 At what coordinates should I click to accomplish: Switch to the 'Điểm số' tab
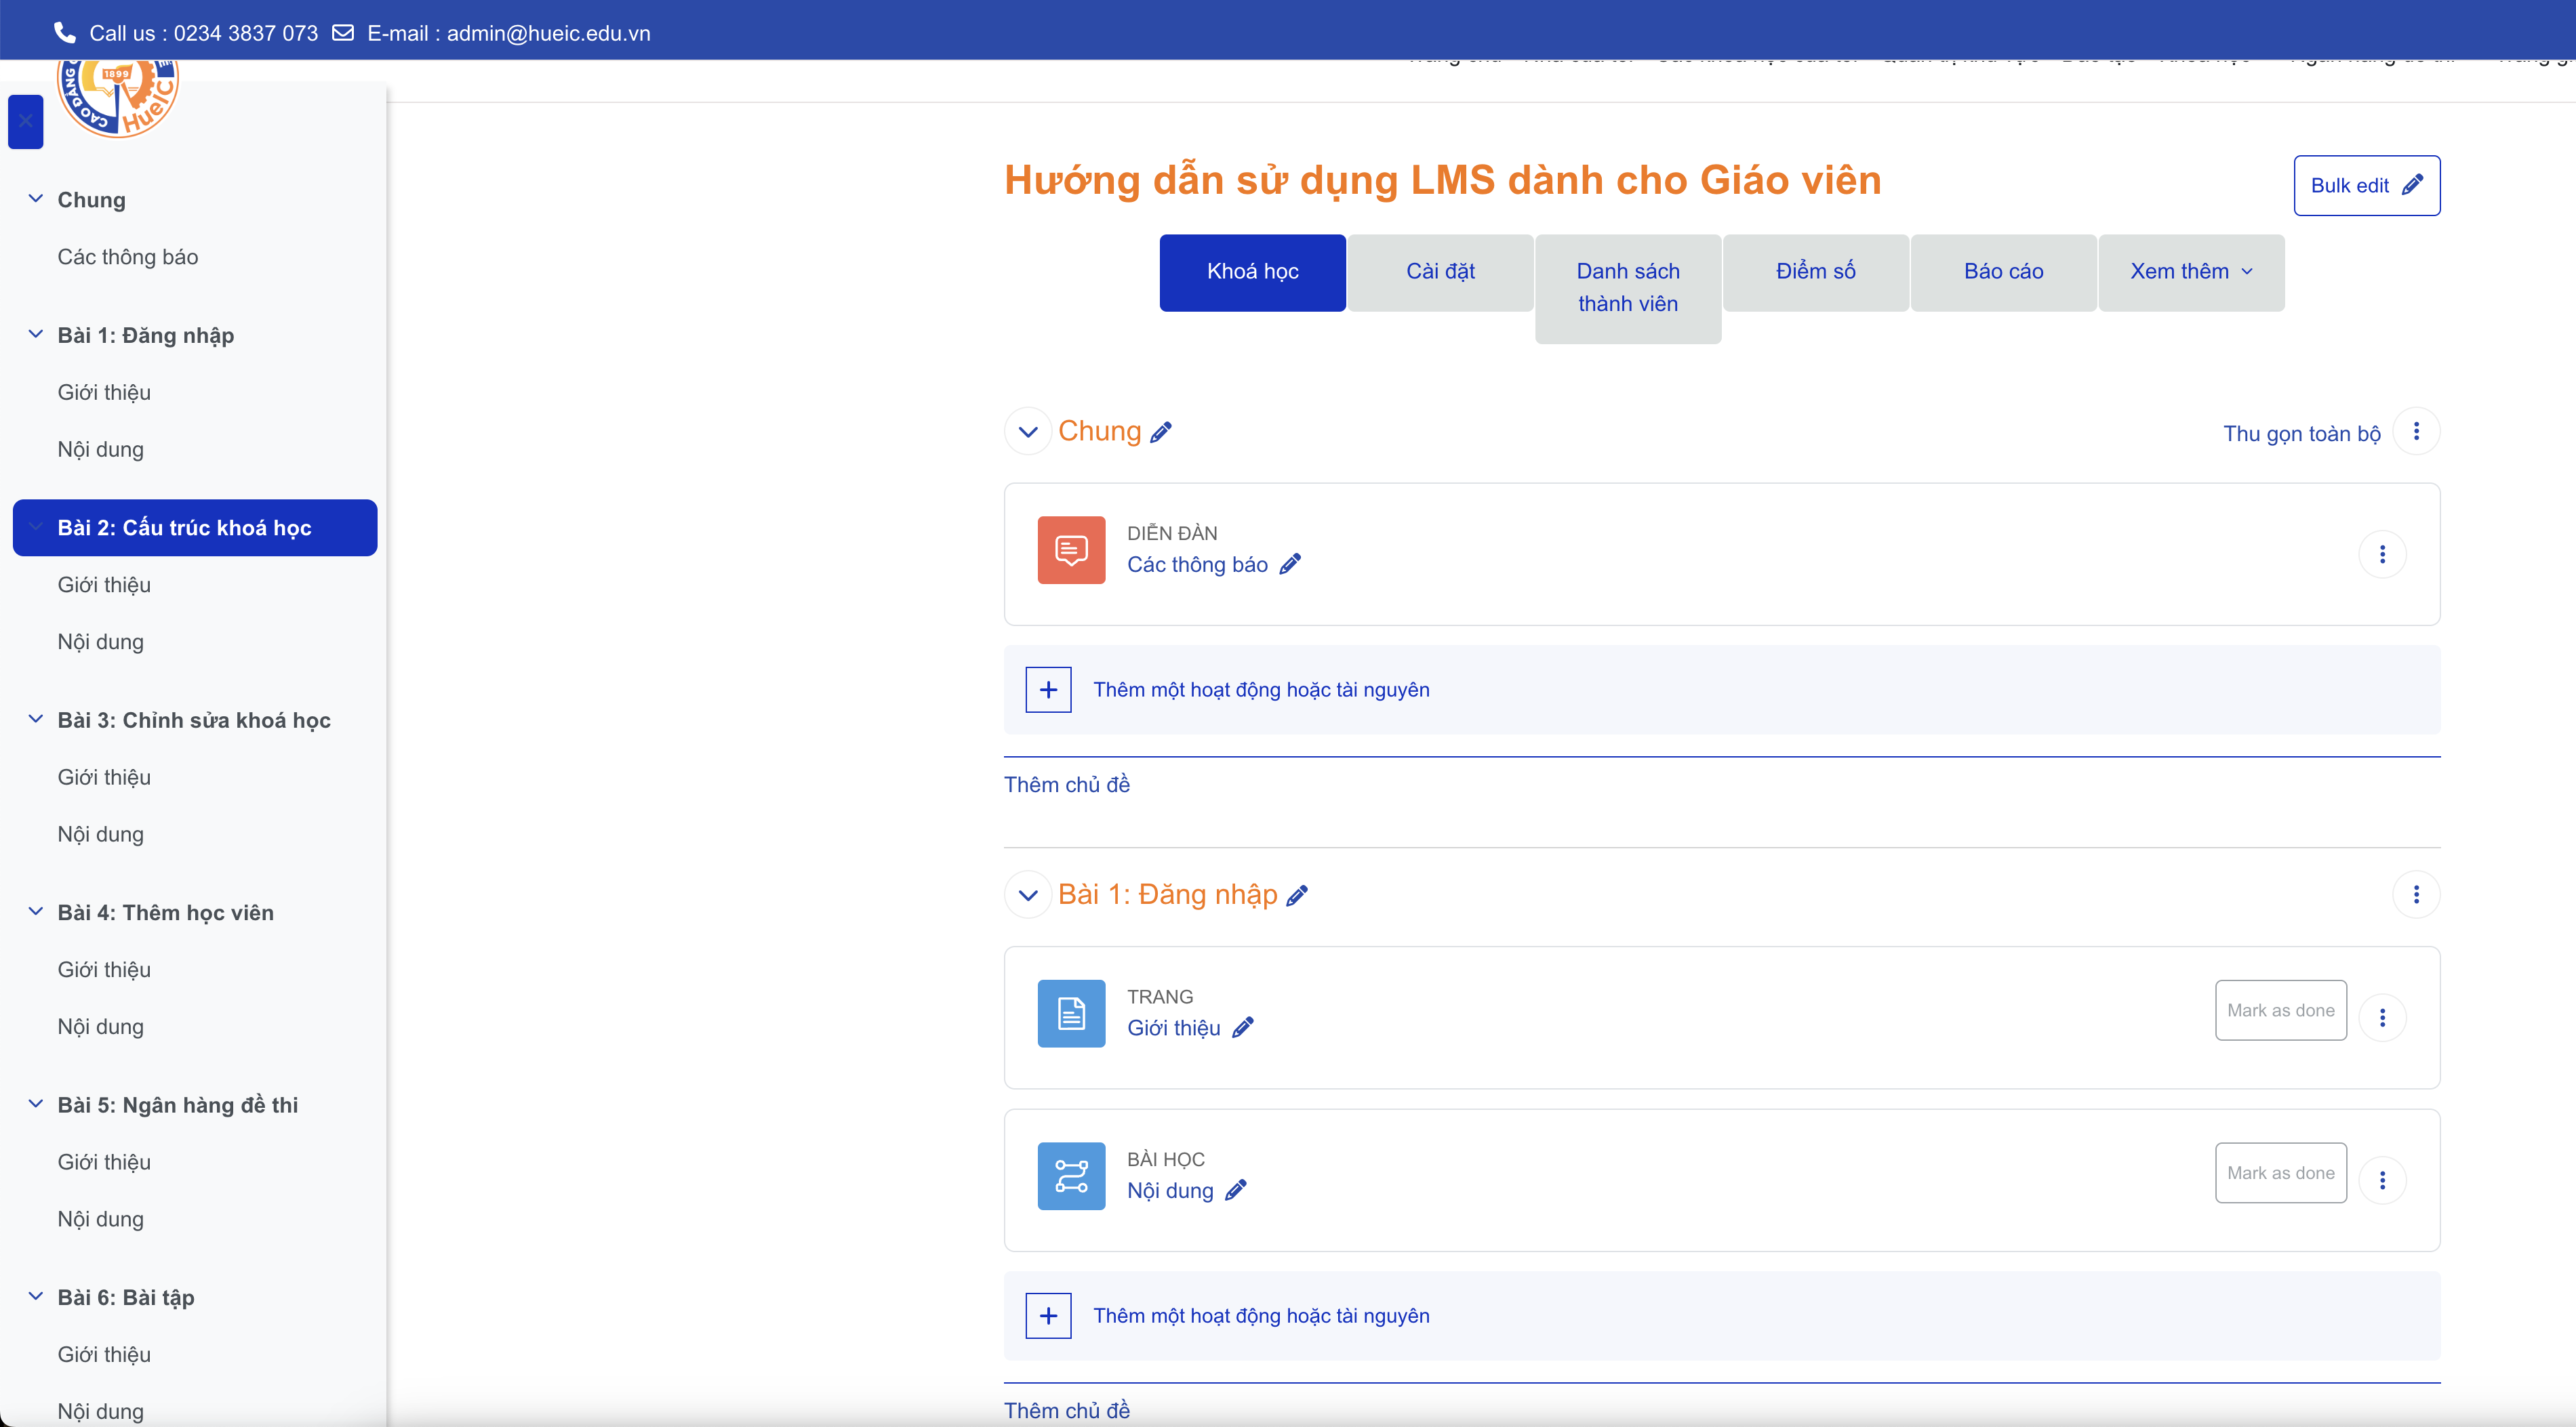click(1815, 272)
